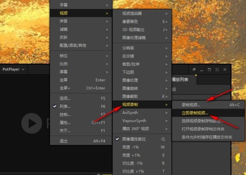246x175 pixels.
Task: Open 图像处理滤镜 submenu
Action: point(142,38)
